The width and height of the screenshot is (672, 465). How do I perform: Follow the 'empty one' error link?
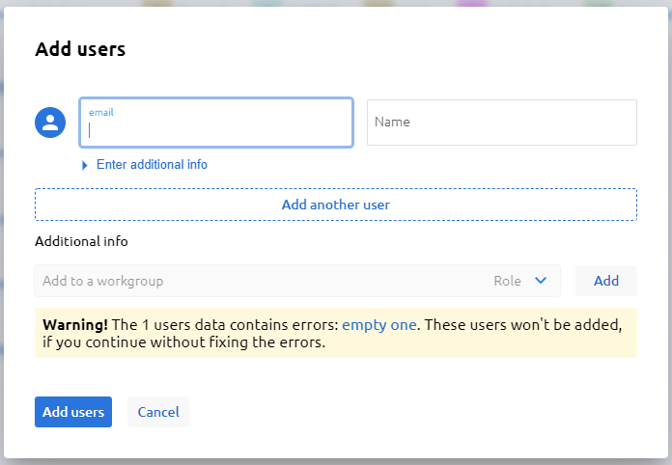point(378,325)
